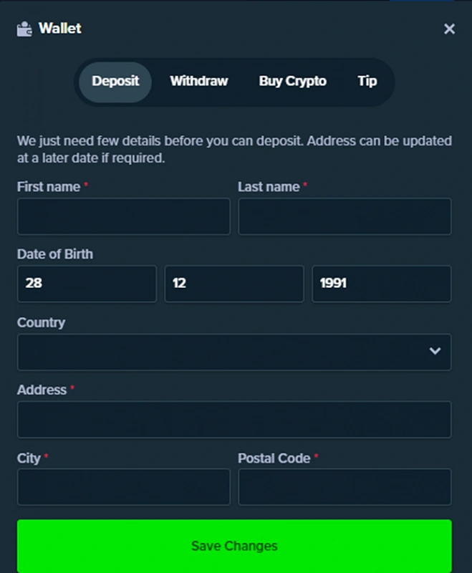The height and width of the screenshot is (573, 472).
Task: Click the Address input field
Action: coord(235,420)
